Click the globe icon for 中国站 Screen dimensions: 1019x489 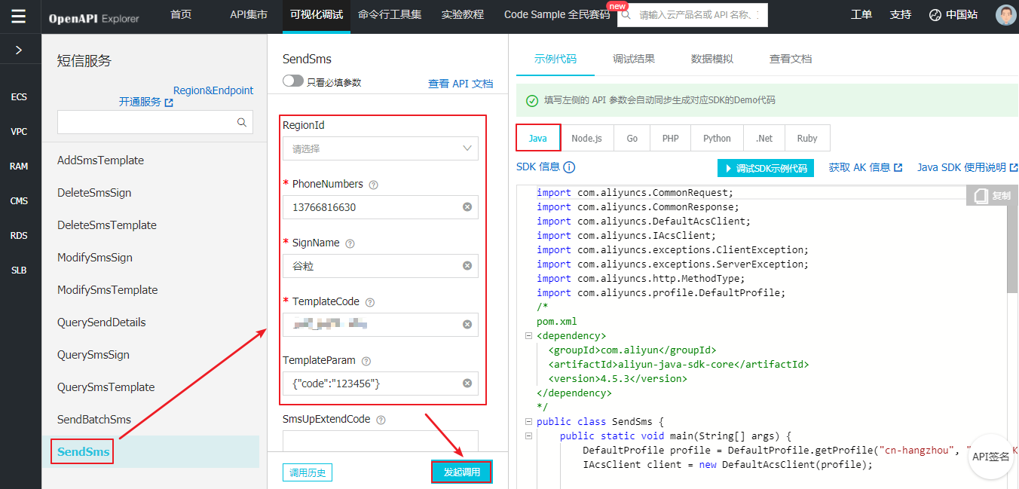[935, 15]
